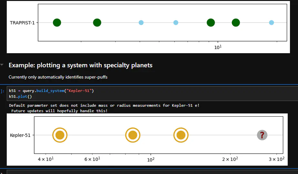Click the 10¹ tick label on TRAPPIST-1 plot
Image resolution: width=298 pixels, height=174 pixels.
[218, 47]
